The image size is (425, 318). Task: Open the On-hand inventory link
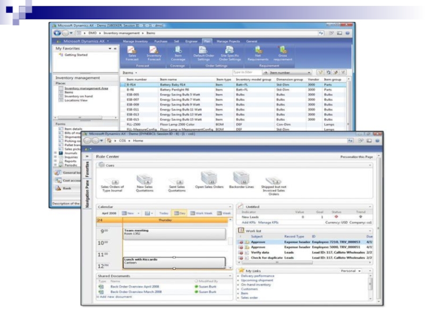[x=256, y=285]
